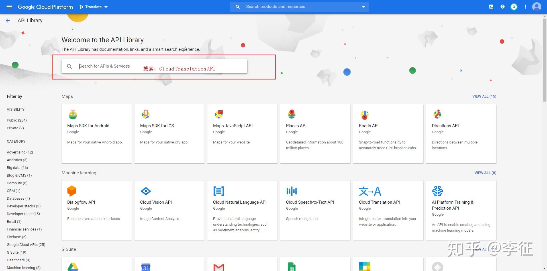Open notifications badge showing 3
Screen dimensions: 547x271
[x=514, y=7]
